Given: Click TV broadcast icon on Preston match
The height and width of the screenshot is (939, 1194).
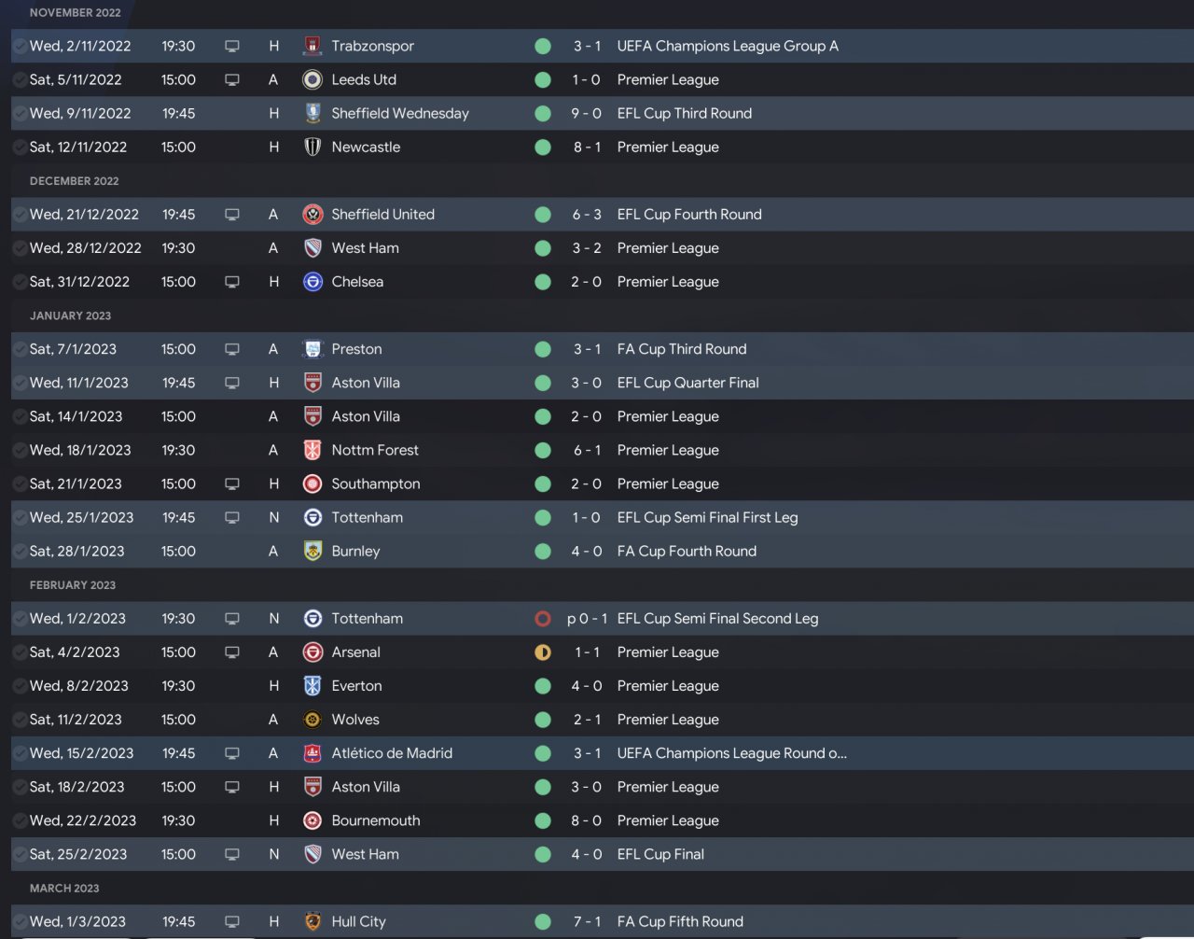Looking at the screenshot, I should click(x=232, y=349).
